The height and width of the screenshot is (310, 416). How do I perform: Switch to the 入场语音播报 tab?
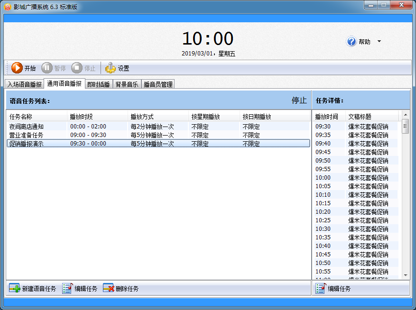[x=25, y=84]
